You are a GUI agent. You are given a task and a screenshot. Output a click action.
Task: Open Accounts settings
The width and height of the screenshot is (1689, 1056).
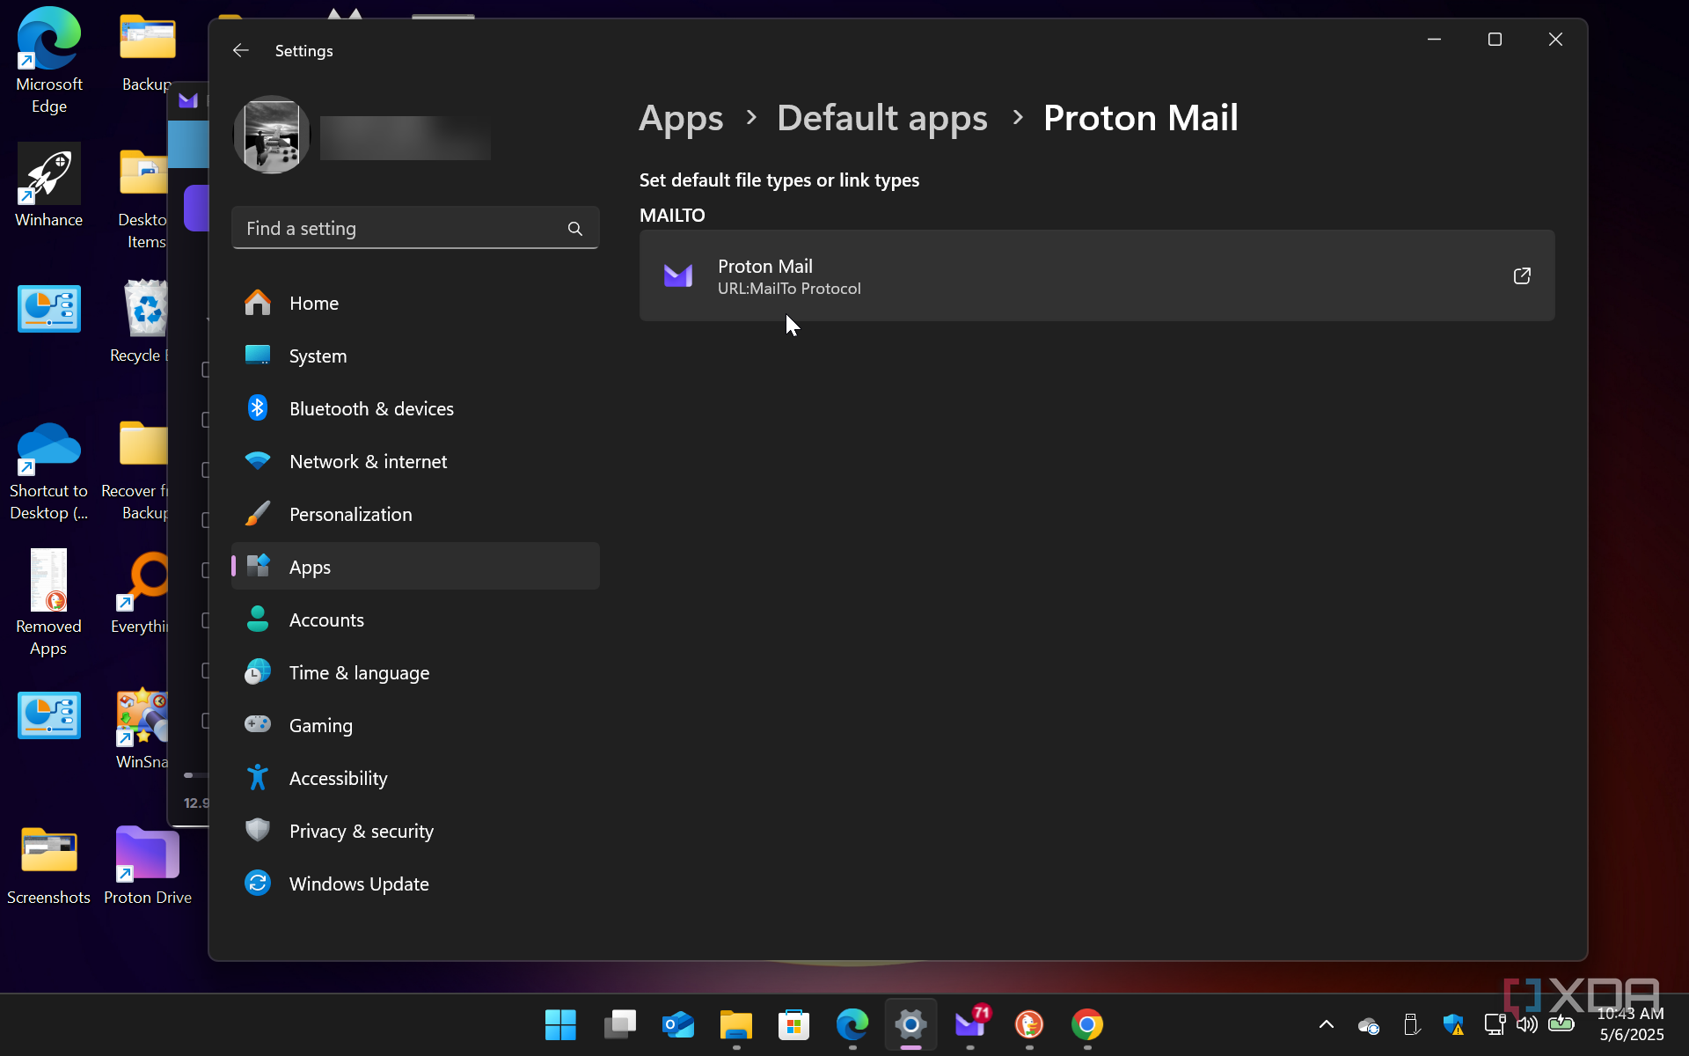(415, 620)
